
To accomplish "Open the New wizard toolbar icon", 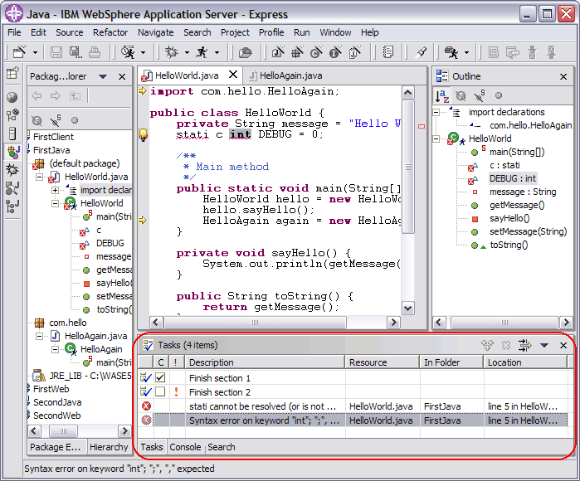I will [x=19, y=52].
